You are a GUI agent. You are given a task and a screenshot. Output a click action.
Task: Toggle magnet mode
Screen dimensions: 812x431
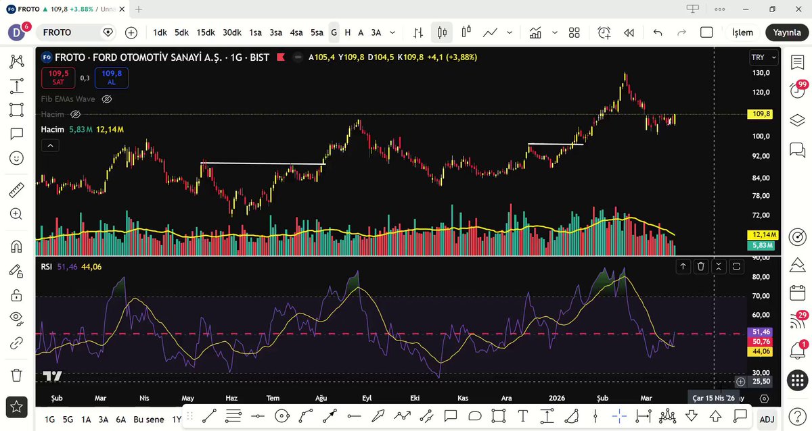pyautogui.click(x=16, y=247)
